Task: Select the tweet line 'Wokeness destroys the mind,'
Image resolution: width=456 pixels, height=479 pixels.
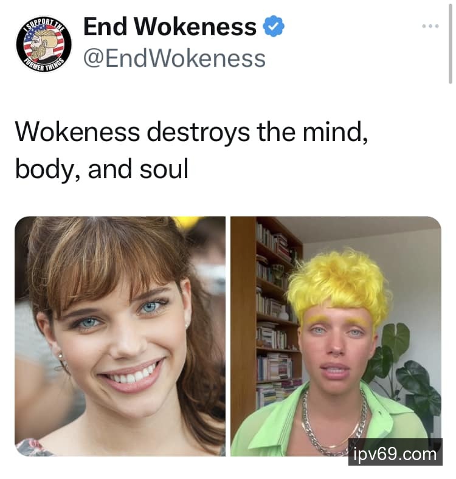Action: pyautogui.click(x=192, y=133)
